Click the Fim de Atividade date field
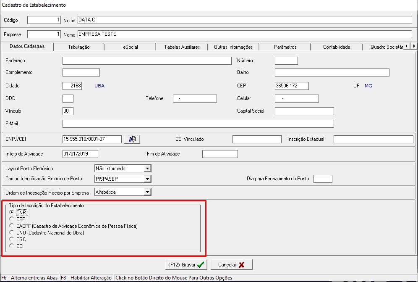This screenshot has height=282, width=418. (220, 154)
